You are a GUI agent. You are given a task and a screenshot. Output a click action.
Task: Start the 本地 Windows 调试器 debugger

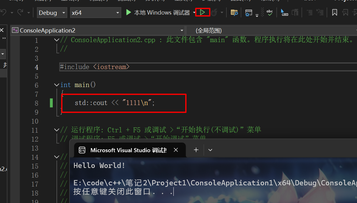158,13
